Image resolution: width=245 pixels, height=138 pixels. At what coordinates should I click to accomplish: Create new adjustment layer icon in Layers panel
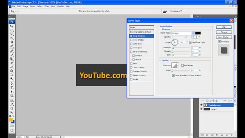click(217, 135)
